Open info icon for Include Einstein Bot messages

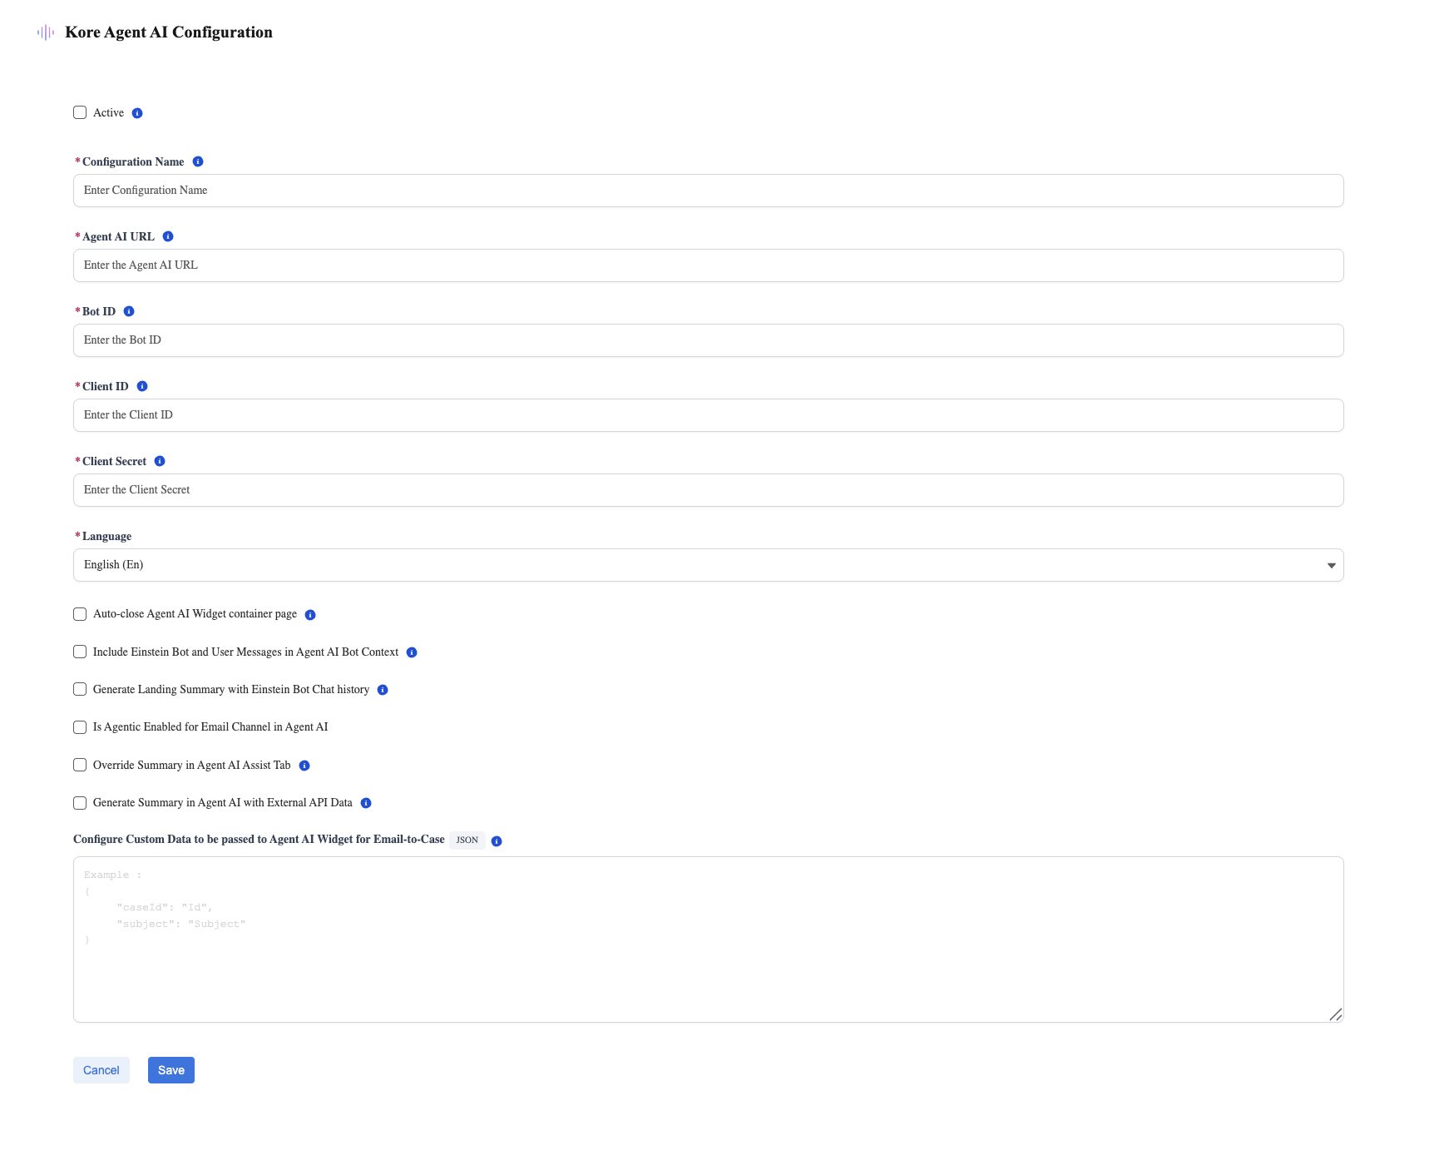click(x=412, y=652)
